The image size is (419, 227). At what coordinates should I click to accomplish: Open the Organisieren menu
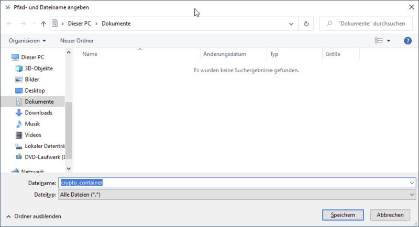[x=27, y=40]
